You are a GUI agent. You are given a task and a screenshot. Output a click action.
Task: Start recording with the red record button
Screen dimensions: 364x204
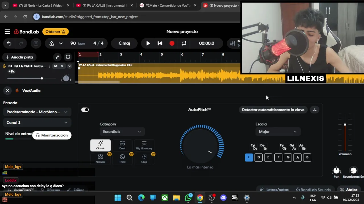tap(172, 43)
